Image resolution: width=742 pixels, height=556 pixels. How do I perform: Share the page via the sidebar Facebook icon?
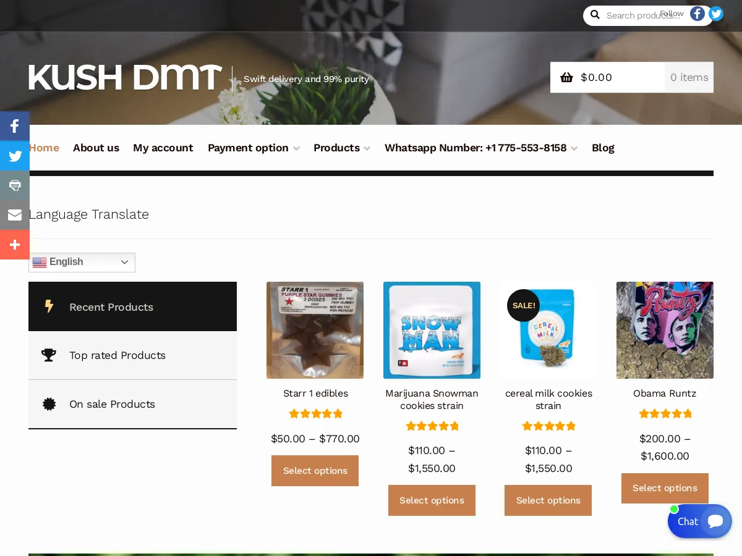click(x=14, y=125)
